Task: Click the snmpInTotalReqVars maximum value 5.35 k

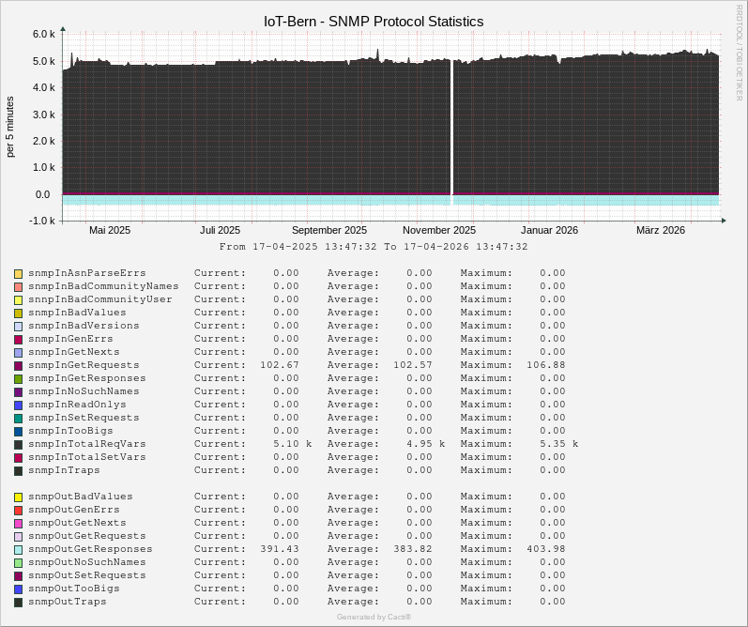Action: pos(558,444)
